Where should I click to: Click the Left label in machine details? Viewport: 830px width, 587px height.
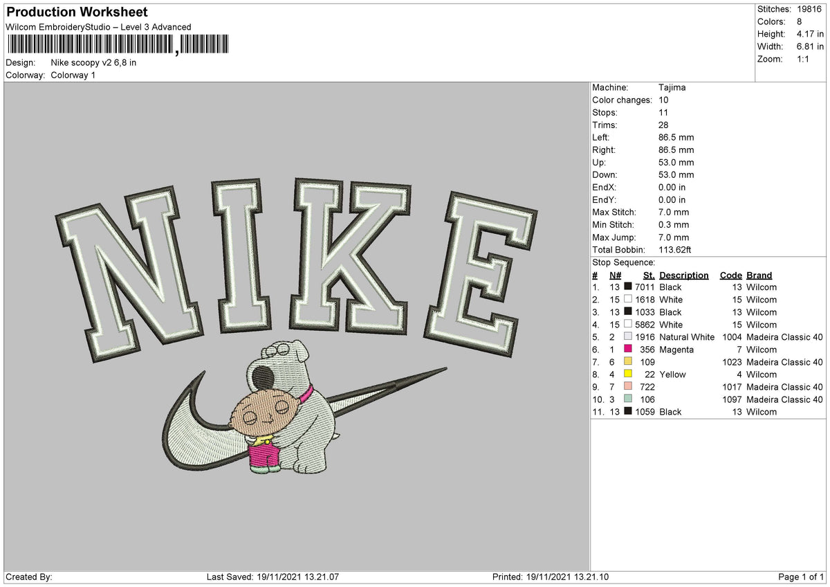pyautogui.click(x=601, y=138)
